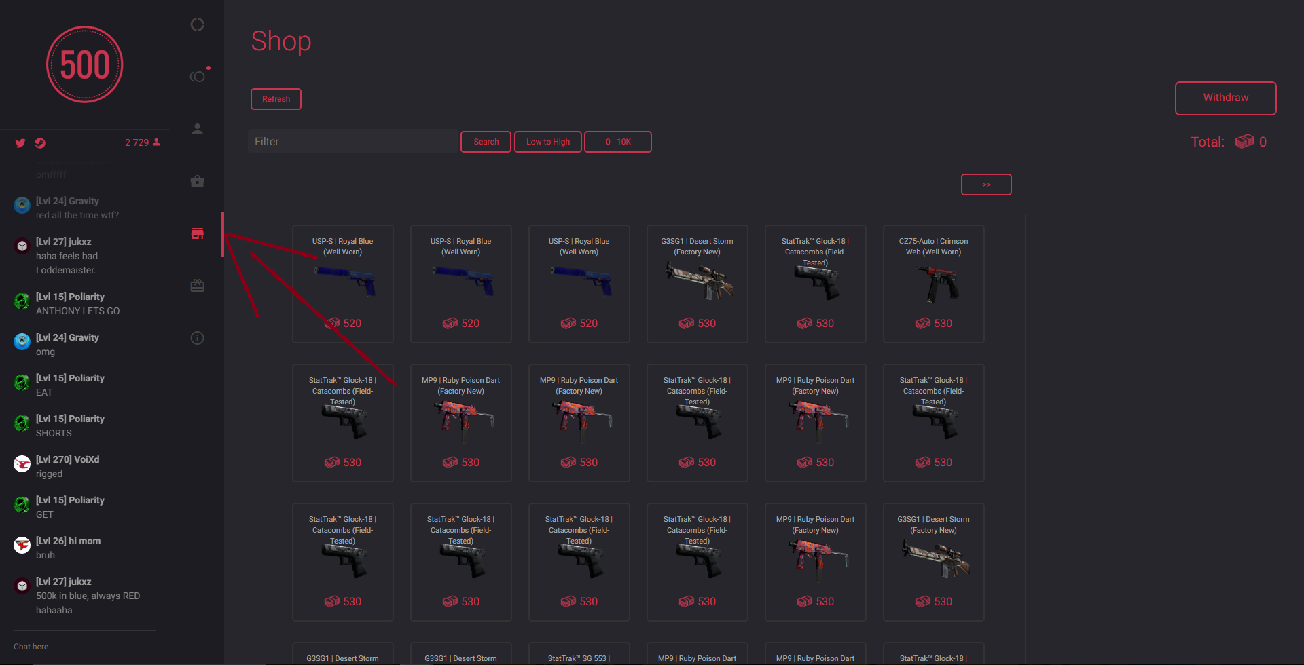This screenshot has height=665, width=1304.
Task: Open the coinflip icon with red dot
Action: [x=198, y=76]
